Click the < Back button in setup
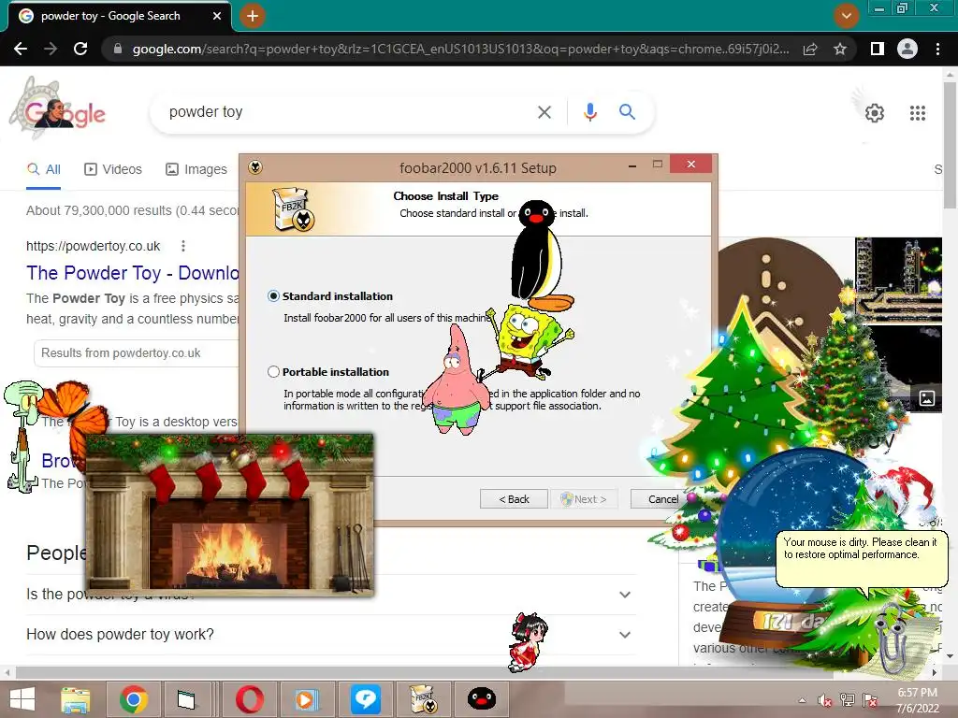Viewport: 958px width, 718px height. (514, 499)
